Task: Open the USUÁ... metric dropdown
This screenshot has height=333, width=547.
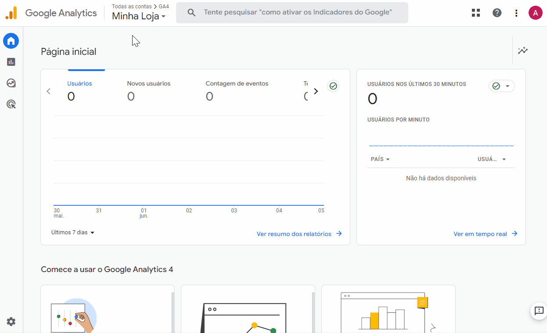Action: (x=492, y=159)
